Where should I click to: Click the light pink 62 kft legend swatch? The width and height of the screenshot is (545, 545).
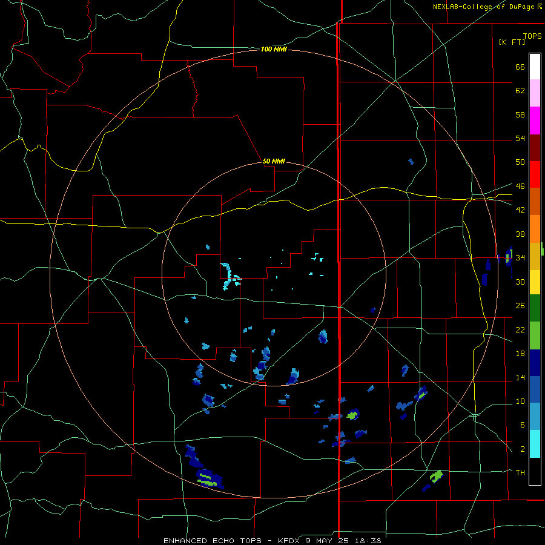535,93
